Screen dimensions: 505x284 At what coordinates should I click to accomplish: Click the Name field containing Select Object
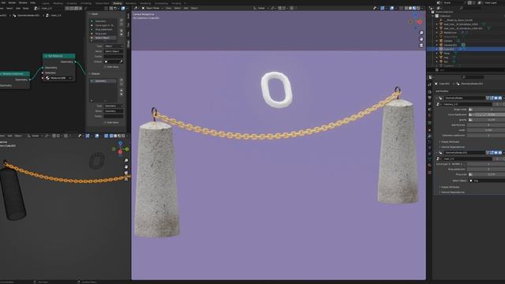pos(114,51)
